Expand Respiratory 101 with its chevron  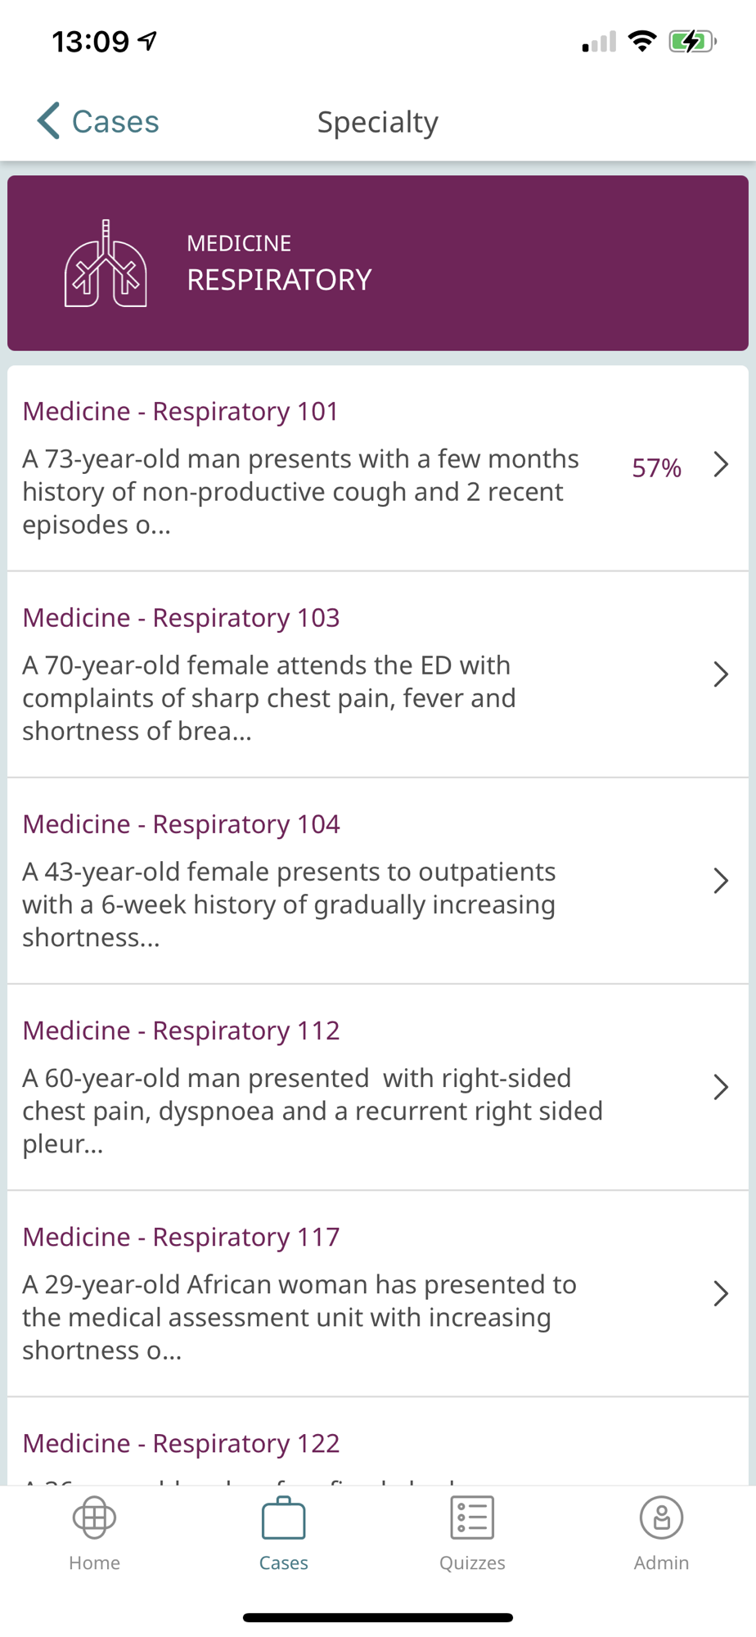pos(720,465)
